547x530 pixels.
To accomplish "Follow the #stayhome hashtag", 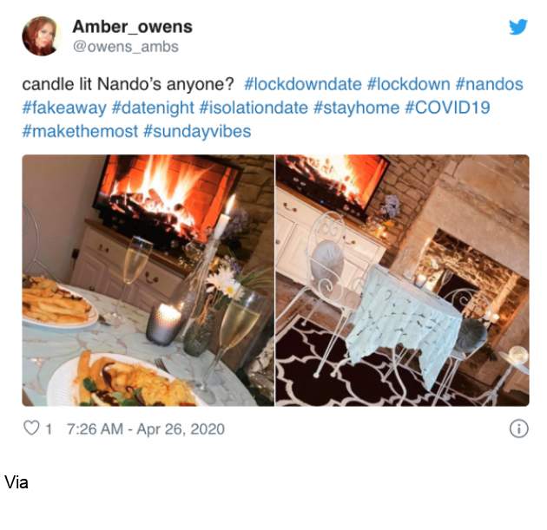I will [356, 108].
